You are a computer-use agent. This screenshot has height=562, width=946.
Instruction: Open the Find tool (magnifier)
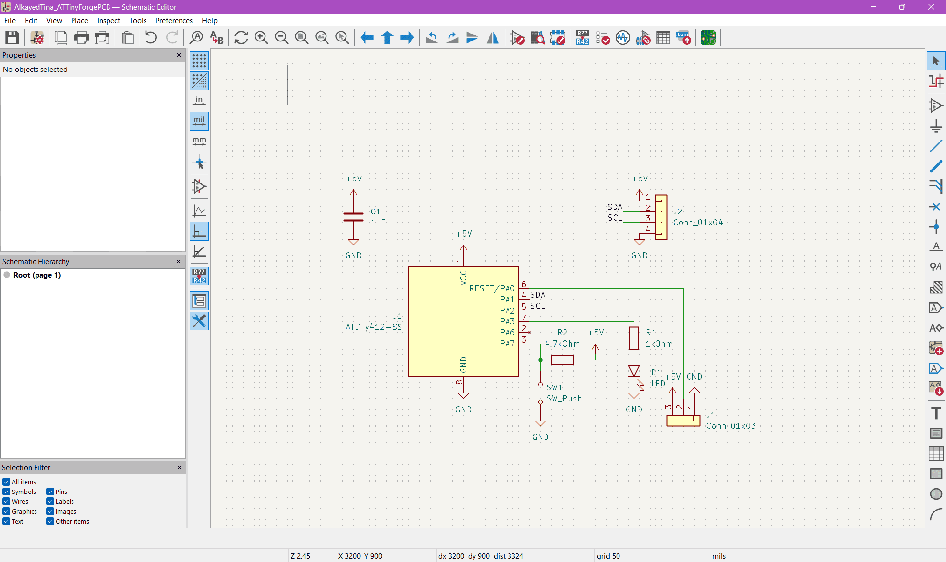(x=196, y=37)
